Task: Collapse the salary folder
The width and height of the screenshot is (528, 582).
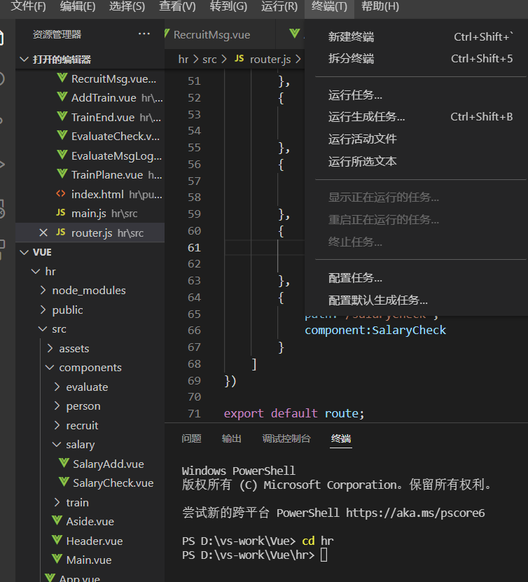Action: point(57,444)
